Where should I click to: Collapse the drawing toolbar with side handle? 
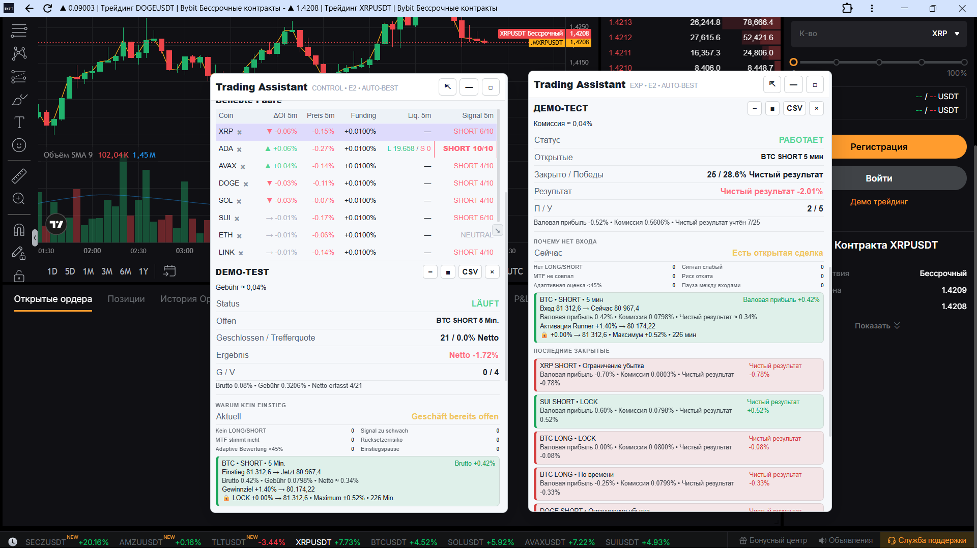35,237
